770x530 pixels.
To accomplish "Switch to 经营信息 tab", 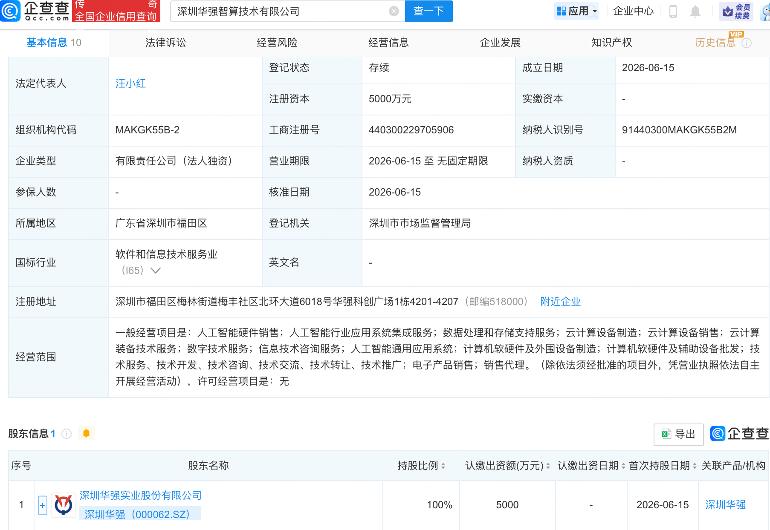I will pos(389,43).
